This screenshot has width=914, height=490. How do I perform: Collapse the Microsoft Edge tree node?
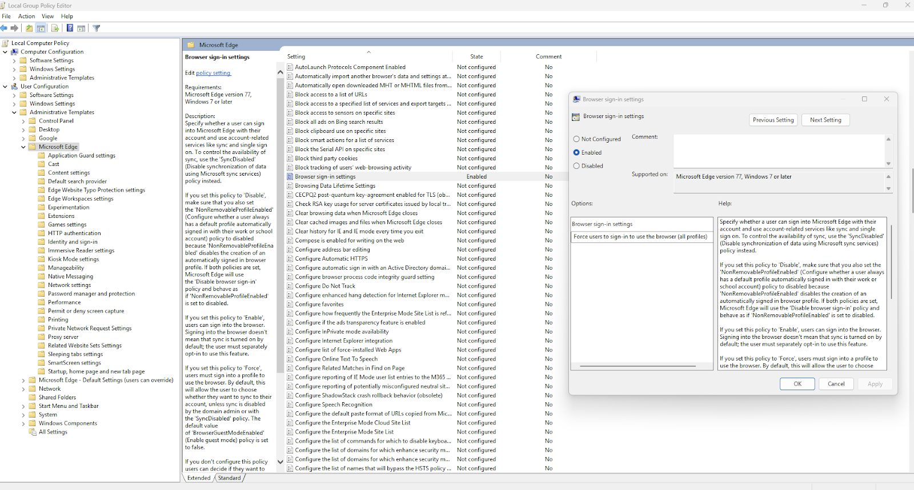tap(23, 147)
